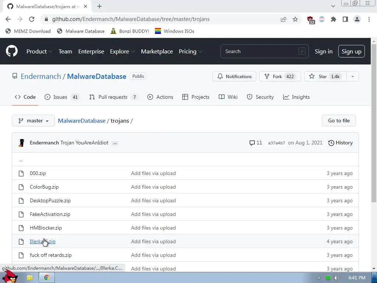Reload the page with refresh icon

click(32, 19)
